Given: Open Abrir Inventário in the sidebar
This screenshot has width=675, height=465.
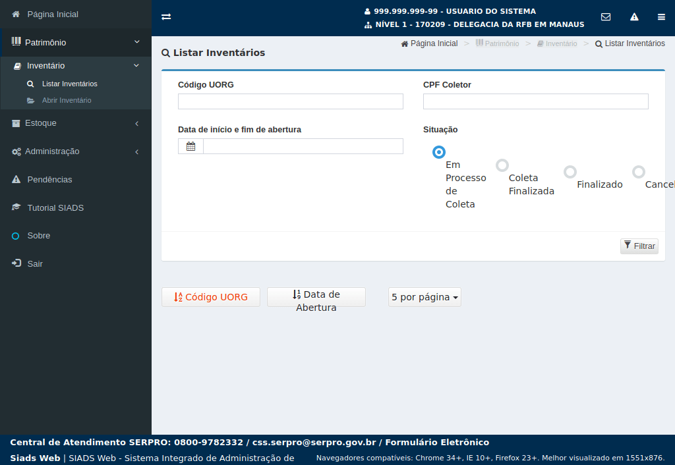Looking at the screenshot, I should coord(67,100).
